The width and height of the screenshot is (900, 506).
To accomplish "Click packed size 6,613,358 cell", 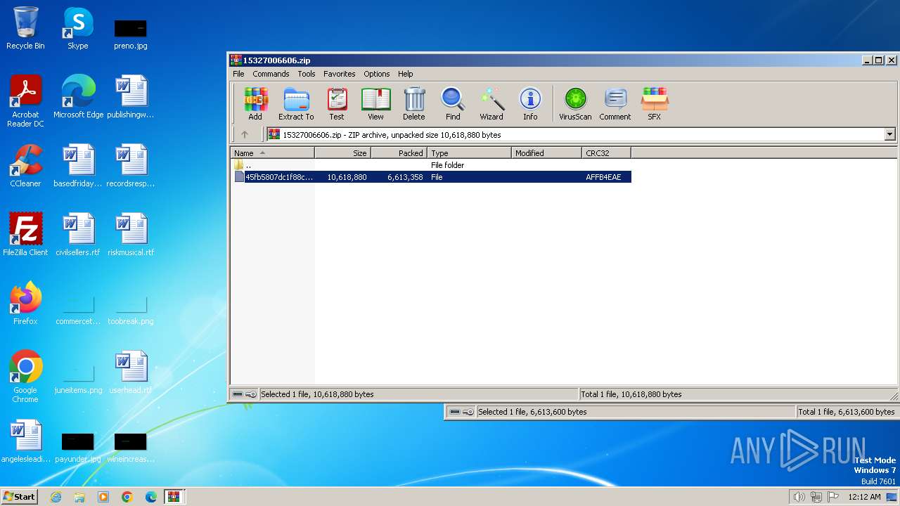I will click(x=405, y=177).
